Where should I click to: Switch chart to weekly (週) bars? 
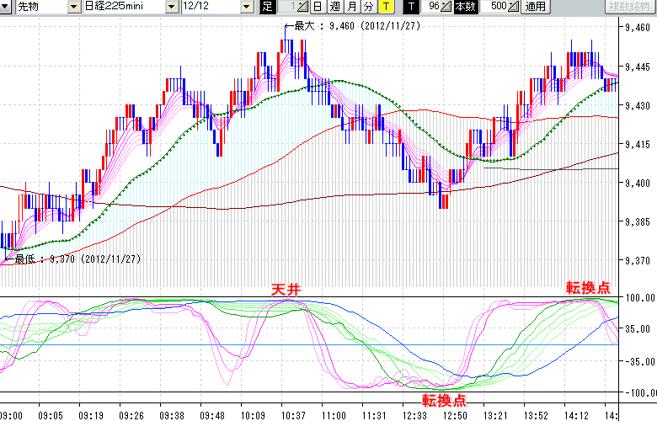[x=335, y=7]
